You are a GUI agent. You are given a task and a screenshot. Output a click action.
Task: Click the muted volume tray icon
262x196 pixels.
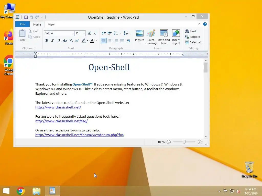tap(238, 191)
